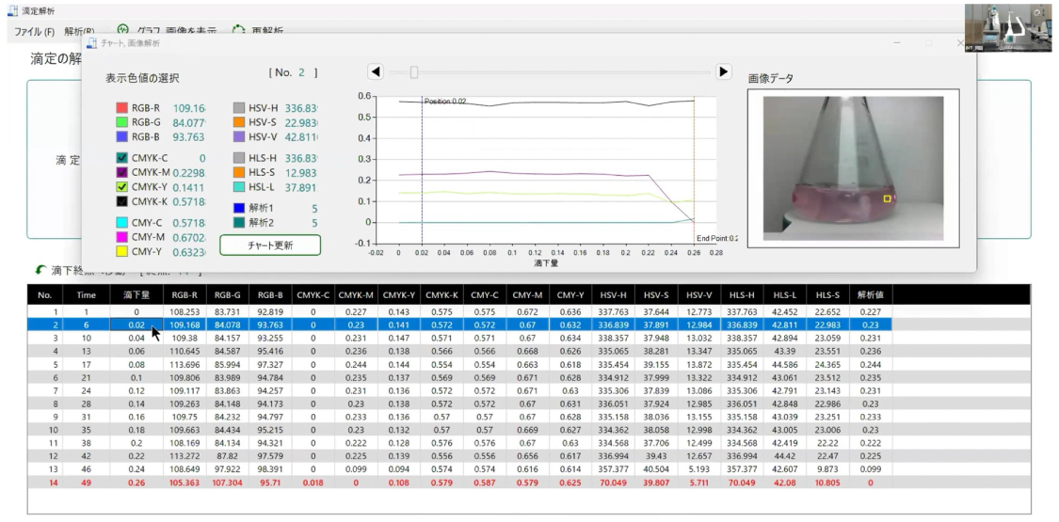The height and width of the screenshot is (522, 1059).
Task: Click the left arrow to go to previous data point
Action: click(x=375, y=71)
